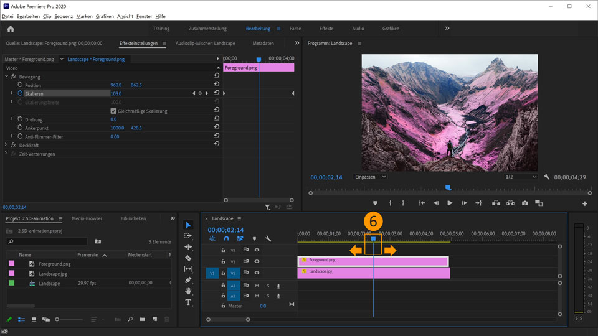
Task: Click the Export Frame camera icon
Action: [525, 203]
